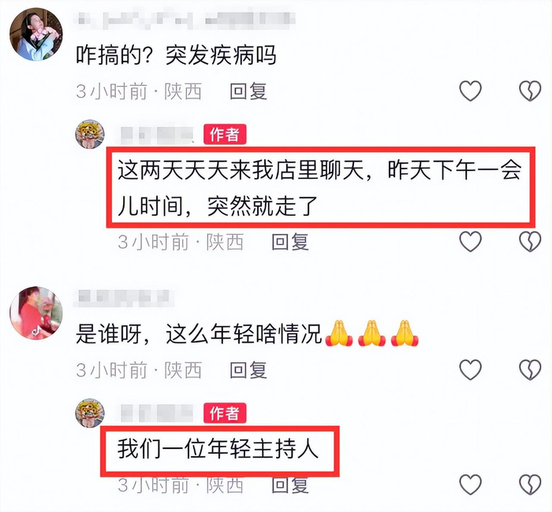Open first commenter's avatar with flowers
Image resolution: width=552 pixels, height=512 pixels.
click(x=36, y=35)
